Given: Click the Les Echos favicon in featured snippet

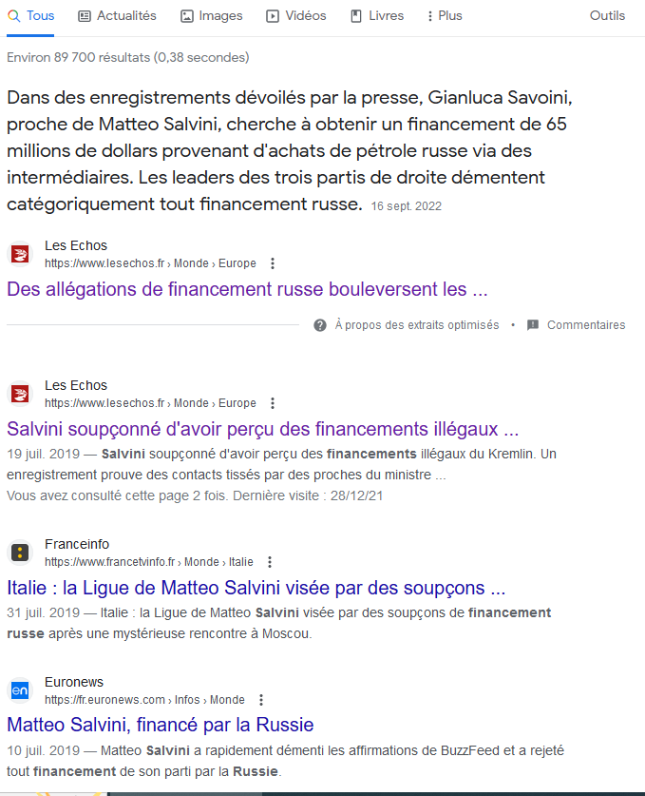Looking at the screenshot, I should [20, 254].
